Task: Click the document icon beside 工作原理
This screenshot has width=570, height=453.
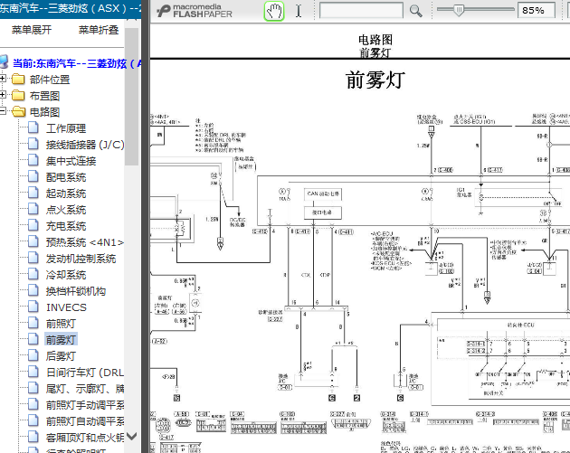Action: tap(33, 127)
